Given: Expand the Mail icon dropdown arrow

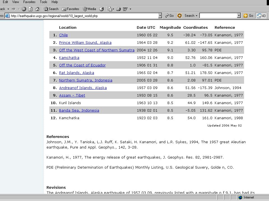Looking at the screenshot, I should [x=113, y=9].
